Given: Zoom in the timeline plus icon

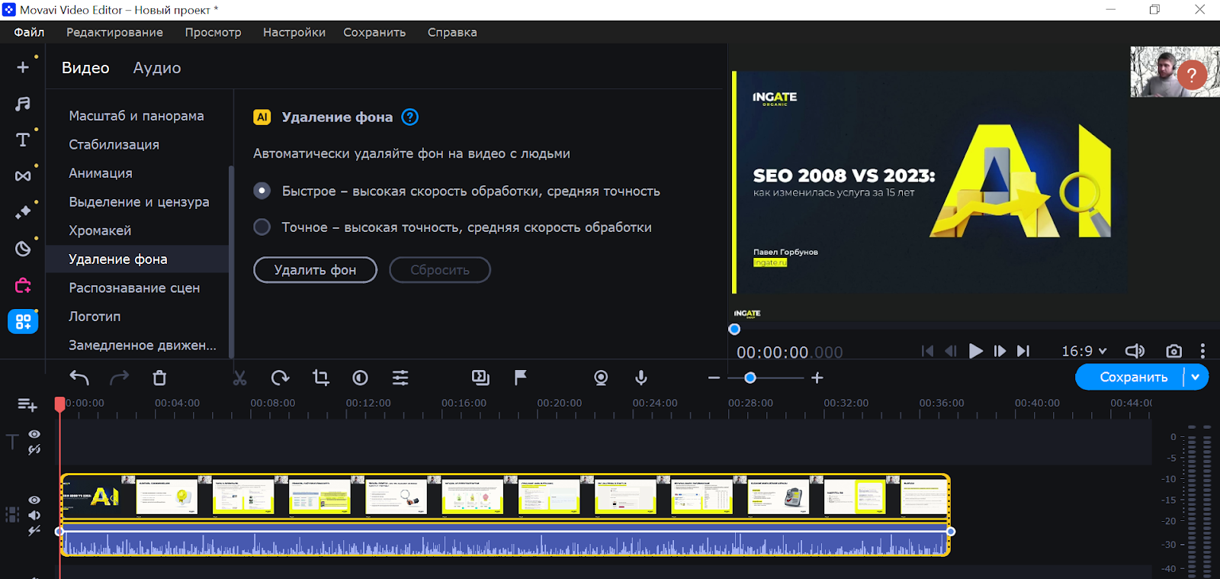Looking at the screenshot, I should [817, 378].
